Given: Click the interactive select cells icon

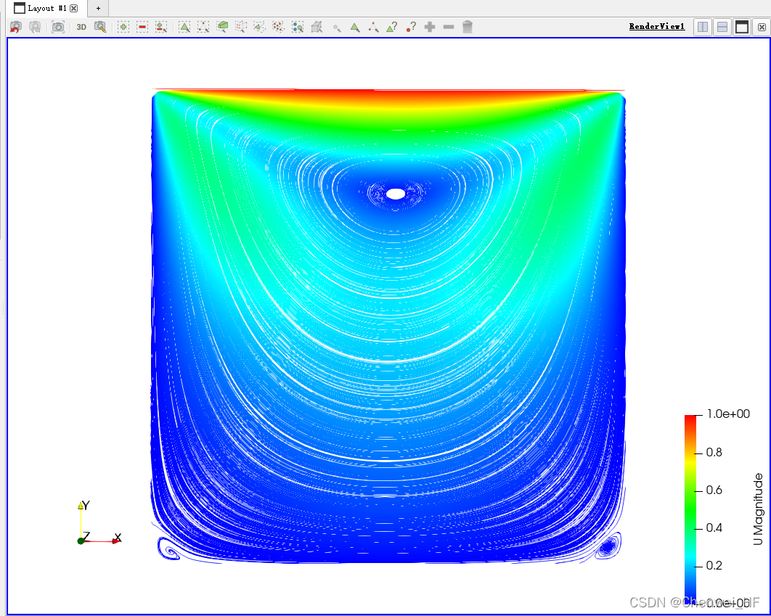Looking at the screenshot, I should [x=354, y=27].
